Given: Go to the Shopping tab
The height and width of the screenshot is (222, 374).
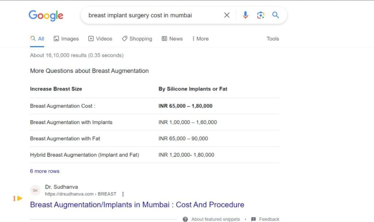Looking at the screenshot, I should click(x=137, y=39).
